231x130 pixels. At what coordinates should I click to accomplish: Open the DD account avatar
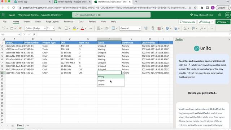[228, 15]
